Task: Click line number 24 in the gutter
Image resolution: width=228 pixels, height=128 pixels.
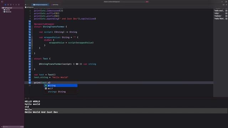Action: tap(30, 59)
